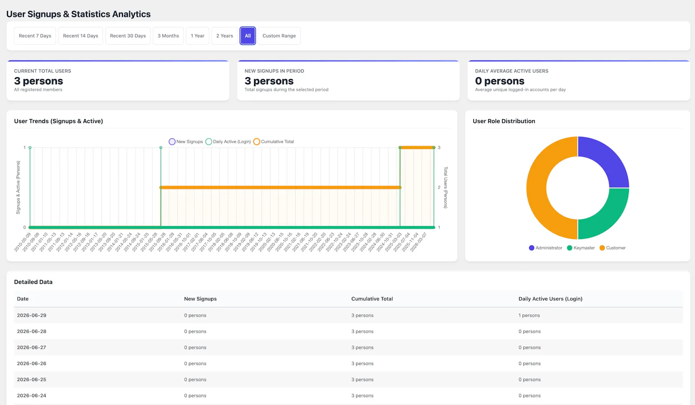
Task: Click the Detailed Data heading
Action: [x=33, y=282]
